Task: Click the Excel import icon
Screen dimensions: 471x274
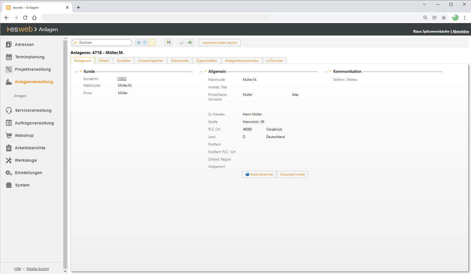Action: [189, 43]
